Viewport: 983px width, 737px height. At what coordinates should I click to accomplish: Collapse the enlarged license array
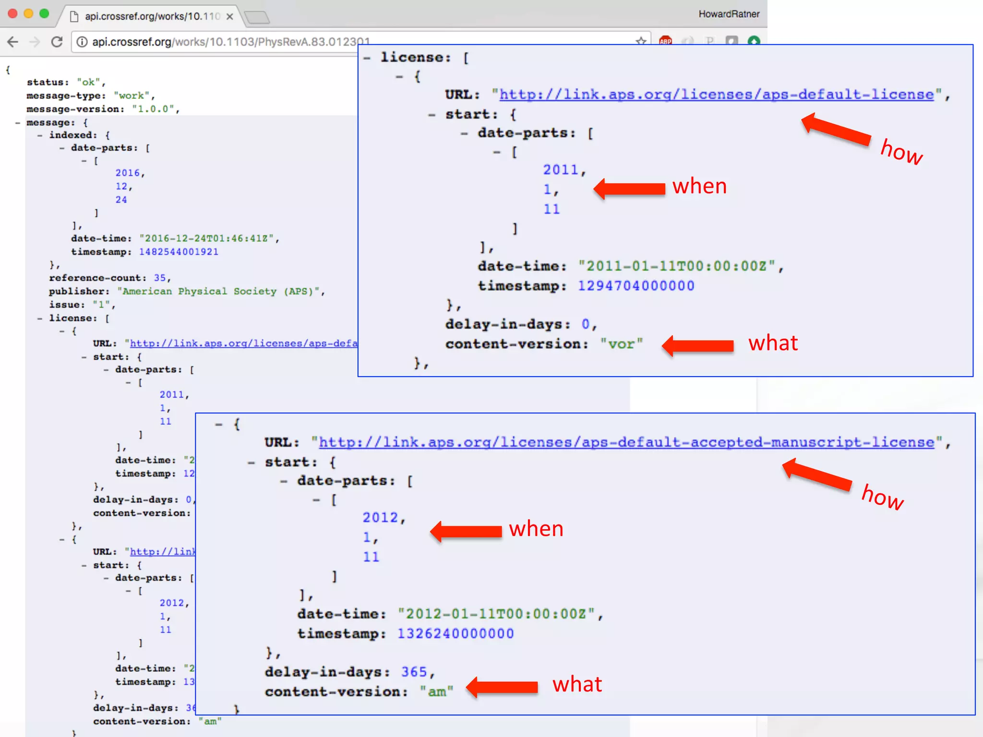pyautogui.click(x=367, y=58)
